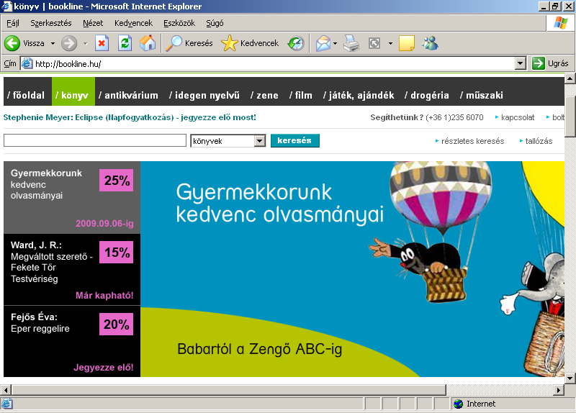Click the yellow note icon

tap(407, 43)
